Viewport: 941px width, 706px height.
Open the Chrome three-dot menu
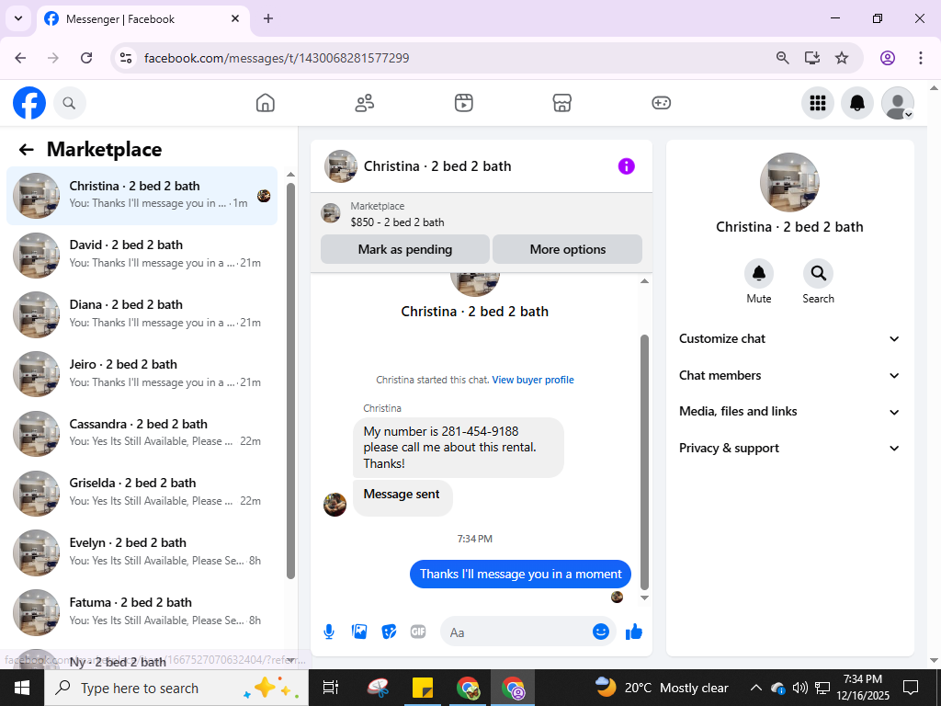[x=921, y=58]
